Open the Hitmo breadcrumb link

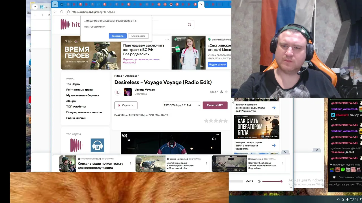(118, 76)
